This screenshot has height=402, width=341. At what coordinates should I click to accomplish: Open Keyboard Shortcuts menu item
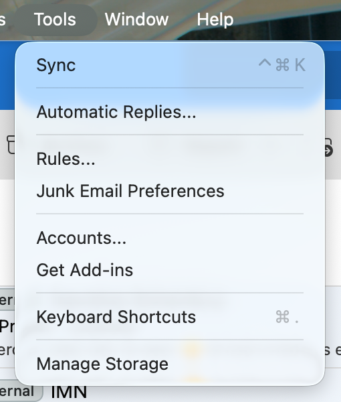[170, 317]
